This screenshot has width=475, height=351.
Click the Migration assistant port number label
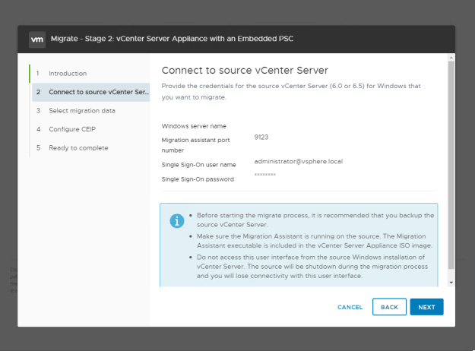coord(195,145)
